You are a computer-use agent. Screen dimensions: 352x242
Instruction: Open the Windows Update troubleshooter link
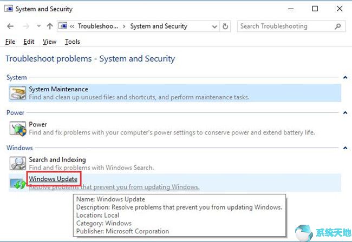coord(53,179)
